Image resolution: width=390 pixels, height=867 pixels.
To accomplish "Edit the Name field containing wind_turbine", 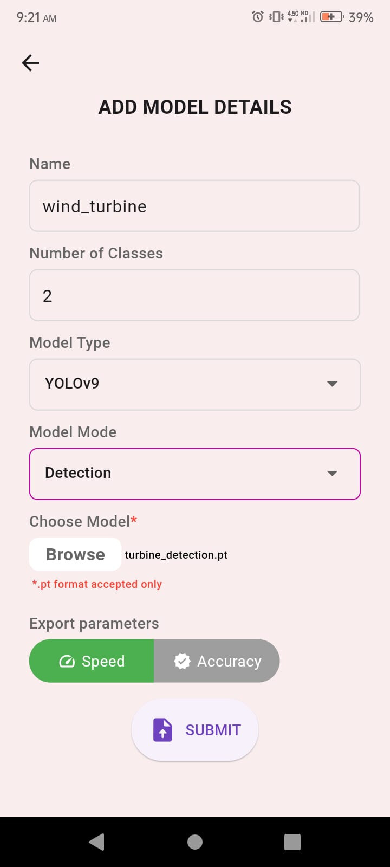I will (194, 206).
